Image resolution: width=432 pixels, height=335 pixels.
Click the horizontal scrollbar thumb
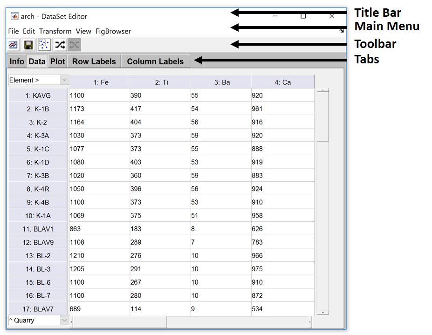(x=120, y=322)
